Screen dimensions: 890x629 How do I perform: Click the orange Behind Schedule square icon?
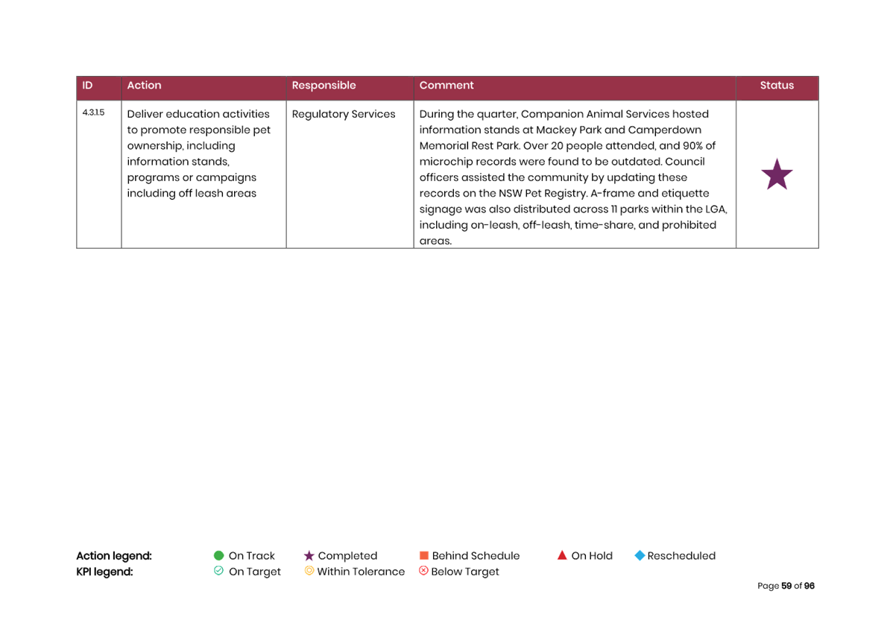[424, 556]
